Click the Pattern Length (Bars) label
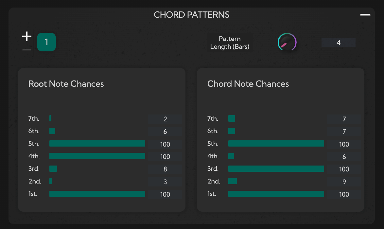 pyautogui.click(x=230, y=43)
